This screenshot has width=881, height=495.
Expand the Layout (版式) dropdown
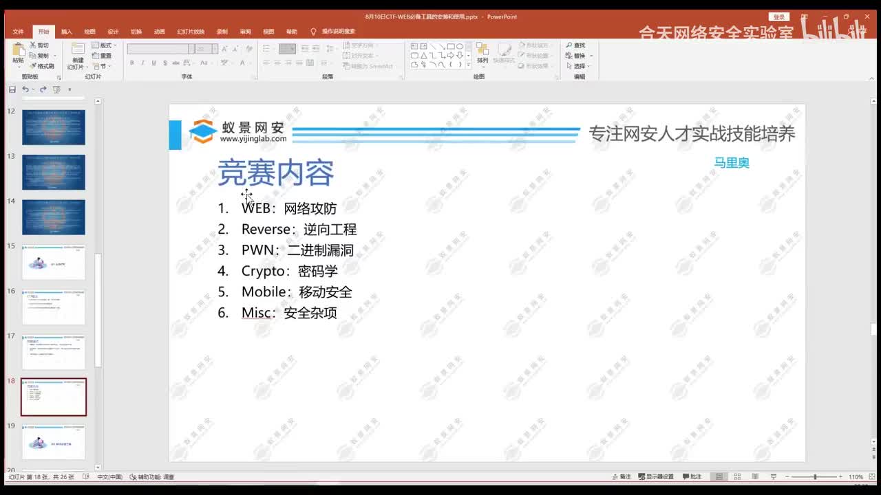(105, 45)
